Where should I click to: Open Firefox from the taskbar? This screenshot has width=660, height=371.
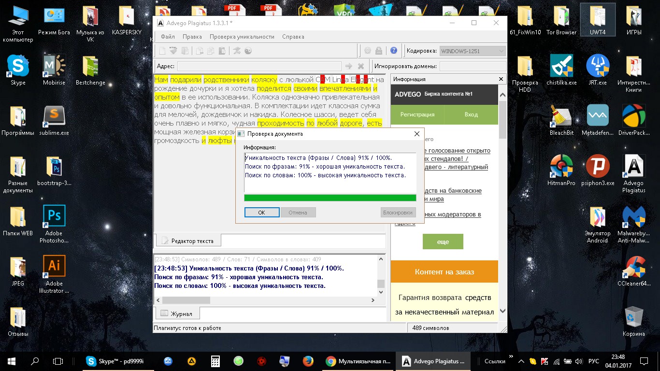point(308,361)
